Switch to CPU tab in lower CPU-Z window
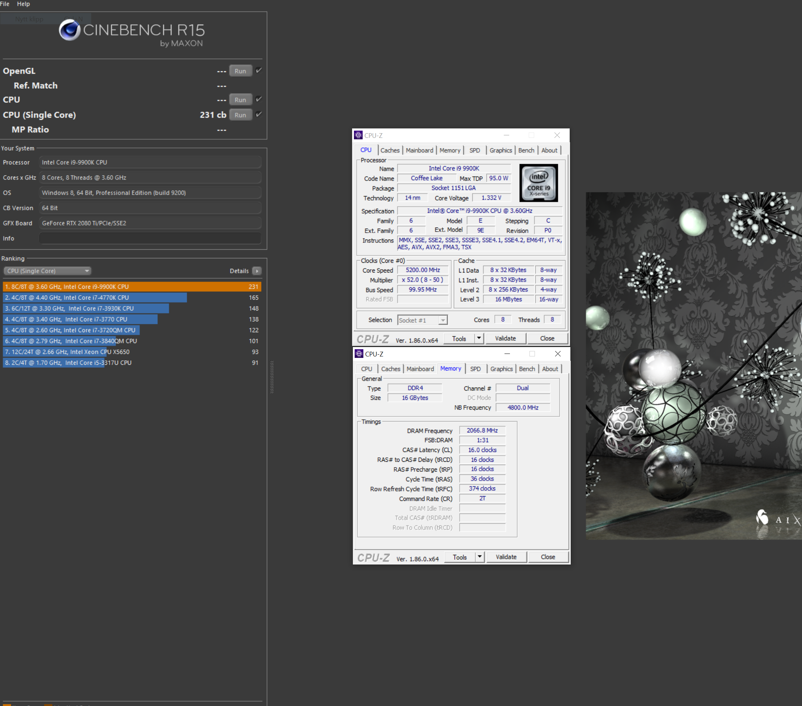802x706 pixels. pyautogui.click(x=367, y=369)
